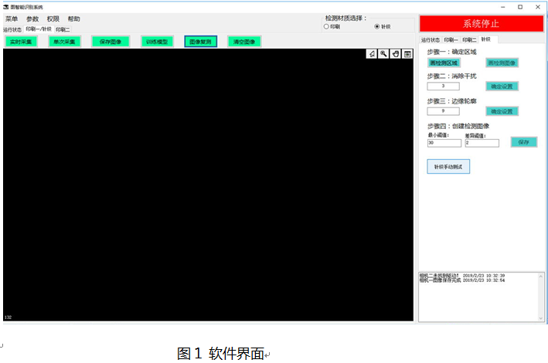
Task: Click the 步骤四：创建检测图像 heading
Action: click(458, 126)
